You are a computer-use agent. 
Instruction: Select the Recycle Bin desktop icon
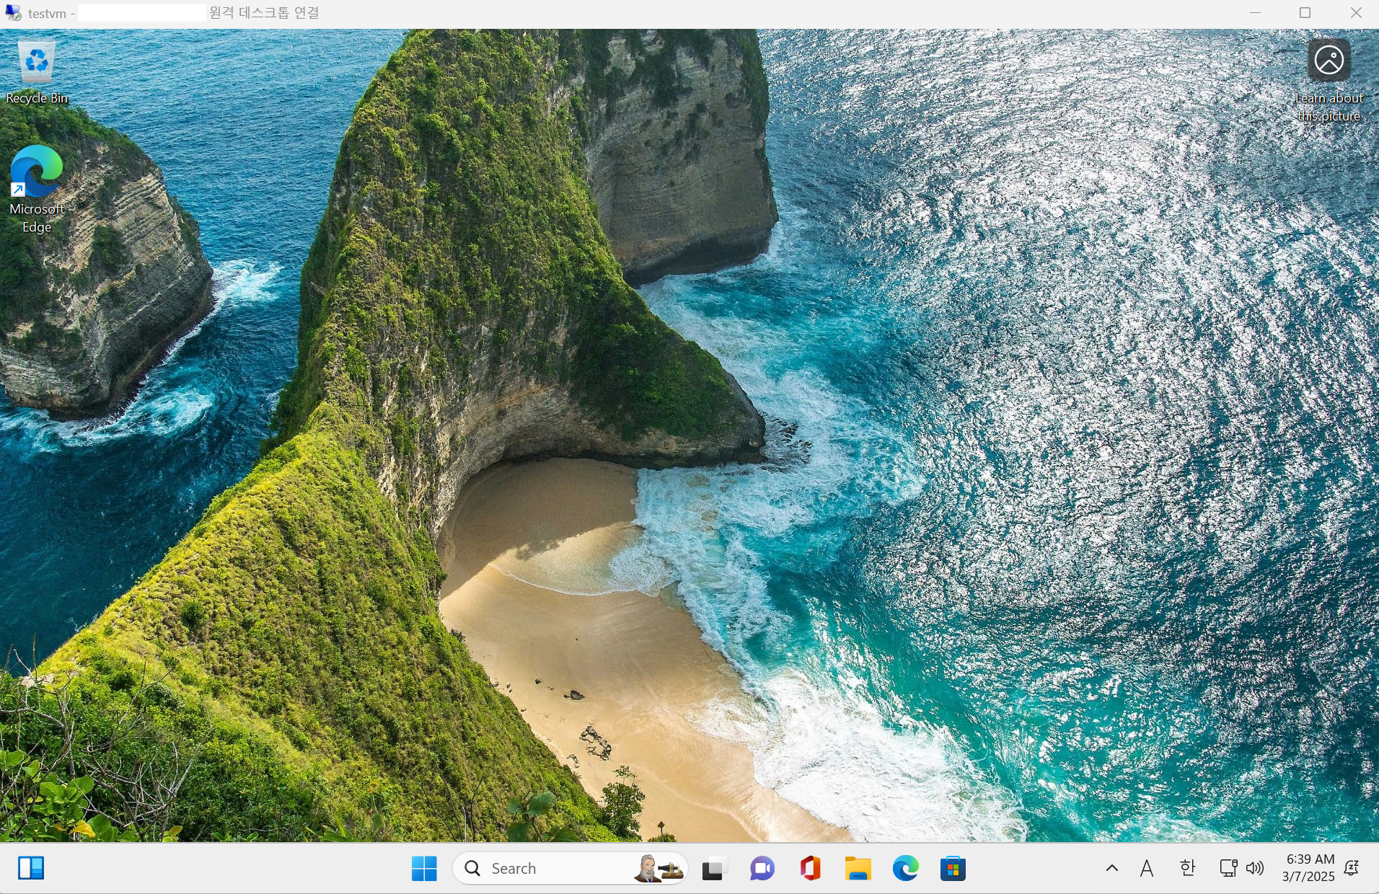[36, 72]
